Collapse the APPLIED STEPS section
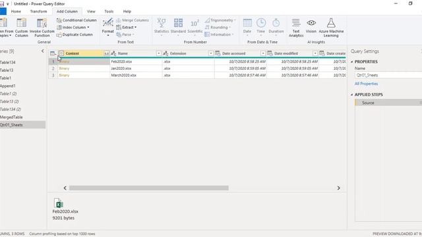The image size is (422, 237). [x=351, y=95]
